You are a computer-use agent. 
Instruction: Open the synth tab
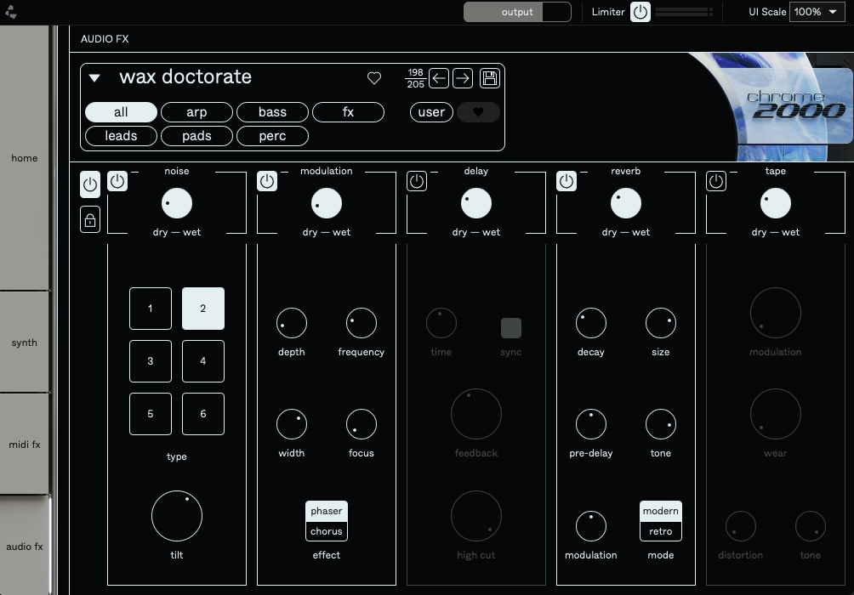point(25,343)
